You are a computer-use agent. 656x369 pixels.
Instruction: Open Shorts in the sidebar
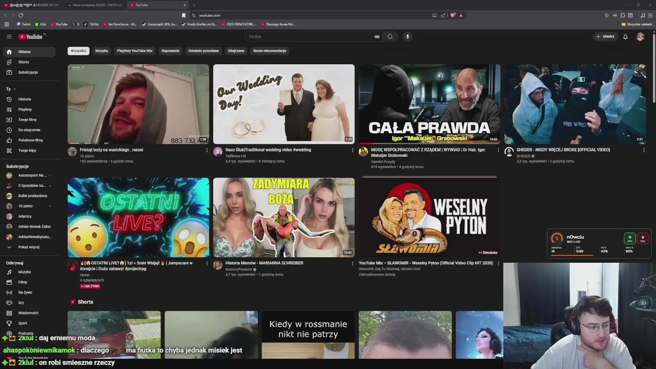coord(28,62)
